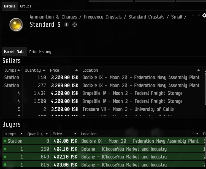Select the 3.288,00 ISK seller price
The width and height of the screenshot is (206, 169).
click(65, 85)
